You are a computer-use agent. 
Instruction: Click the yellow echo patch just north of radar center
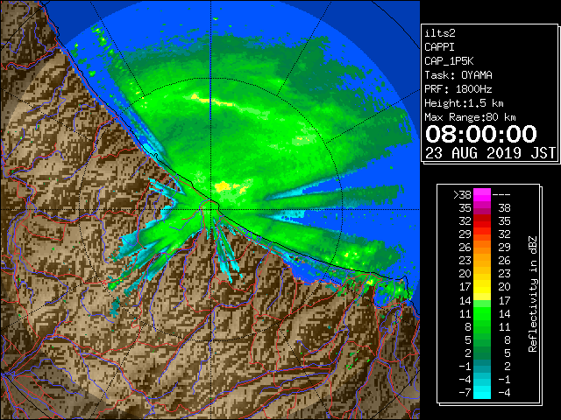tap(223, 186)
